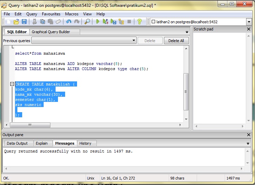This screenshot has height=185, width=255.
Task: Click the New file icon
Action: (x=9, y=22)
